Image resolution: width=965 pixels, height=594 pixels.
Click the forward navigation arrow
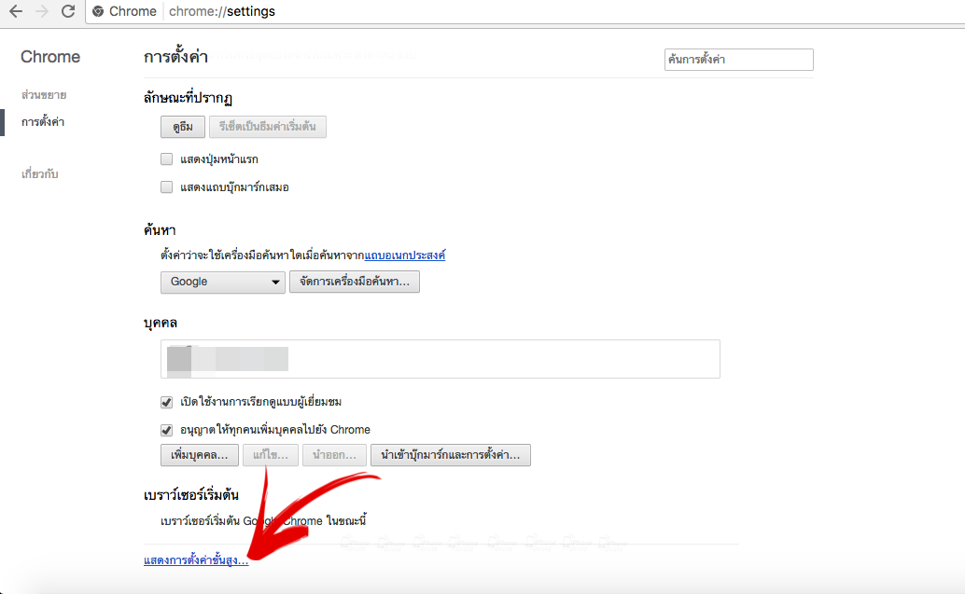coord(41,12)
